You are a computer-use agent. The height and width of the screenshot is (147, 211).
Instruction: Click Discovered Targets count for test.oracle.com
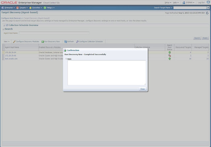tap(190, 59)
